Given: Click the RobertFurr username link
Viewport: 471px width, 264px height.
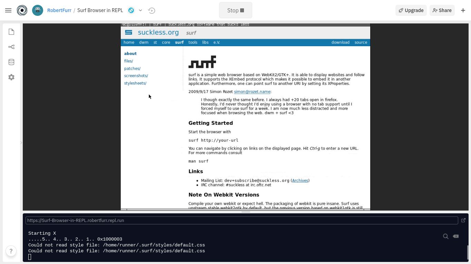Looking at the screenshot, I should pyautogui.click(x=59, y=10).
